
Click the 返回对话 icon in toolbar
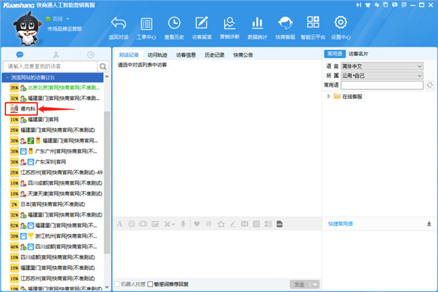tap(119, 25)
